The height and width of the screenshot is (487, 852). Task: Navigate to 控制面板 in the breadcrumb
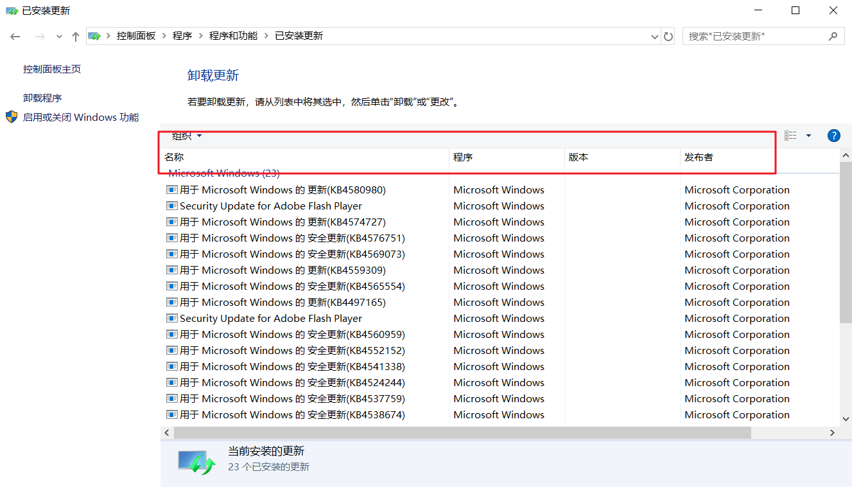coord(136,37)
